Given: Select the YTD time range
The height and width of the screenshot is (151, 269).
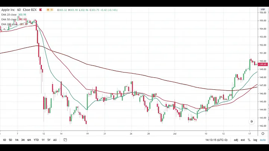Looking at the screenshot, I should point(36,140).
